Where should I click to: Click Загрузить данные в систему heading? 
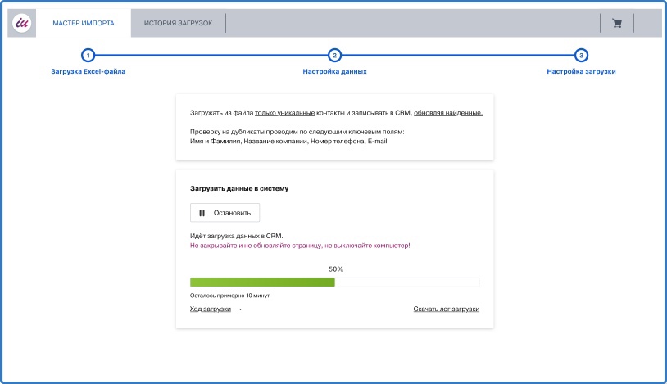(239, 188)
